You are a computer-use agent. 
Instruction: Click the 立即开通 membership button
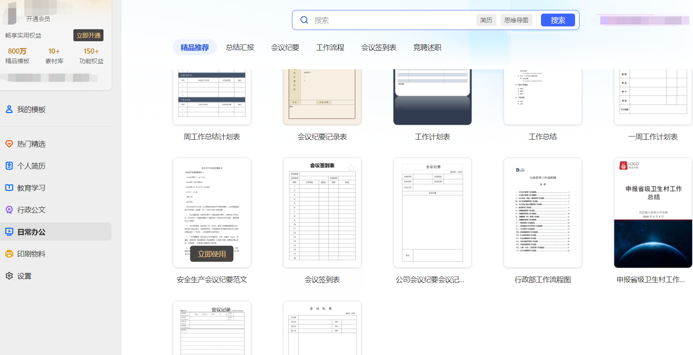click(88, 35)
